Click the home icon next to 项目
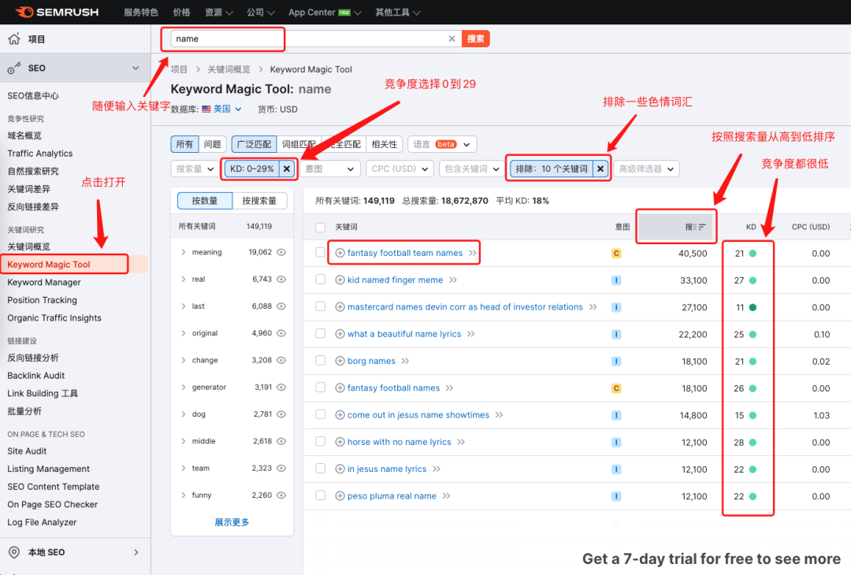The width and height of the screenshot is (851, 575). (13, 37)
